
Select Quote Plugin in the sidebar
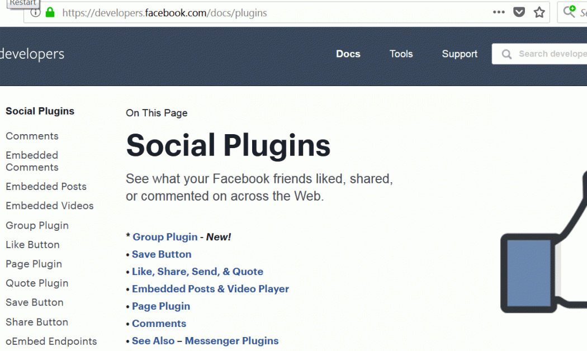pyautogui.click(x=37, y=283)
